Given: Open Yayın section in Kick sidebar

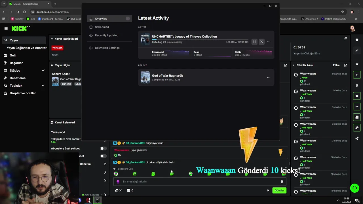Looking at the screenshot, I should 24,40.
